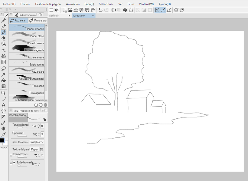Toggle Snap to grid in the command bar
Image resolution: width=248 pixels, height=181 pixels.
point(169,10)
